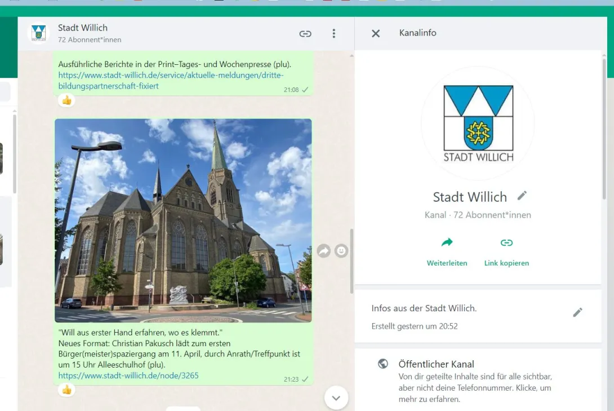Click the Link kopieren chain icon
This screenshot has width=614, height=411.
[506, 243]
